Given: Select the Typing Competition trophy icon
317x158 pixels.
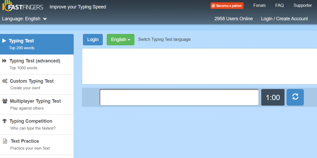Looking at the screenshot, I should (x=4, y=121).
